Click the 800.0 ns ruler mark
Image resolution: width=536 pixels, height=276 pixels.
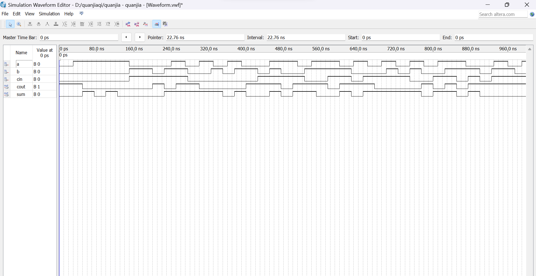(x=433, y=49)
